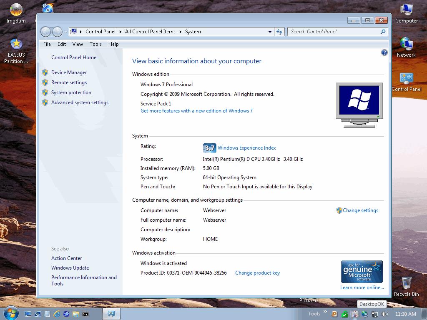Open Device Manager from the sidebar

coord(69,72)
